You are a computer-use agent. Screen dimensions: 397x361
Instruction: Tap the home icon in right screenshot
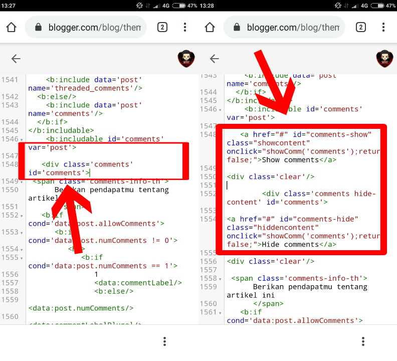click(x=210, y=27)
